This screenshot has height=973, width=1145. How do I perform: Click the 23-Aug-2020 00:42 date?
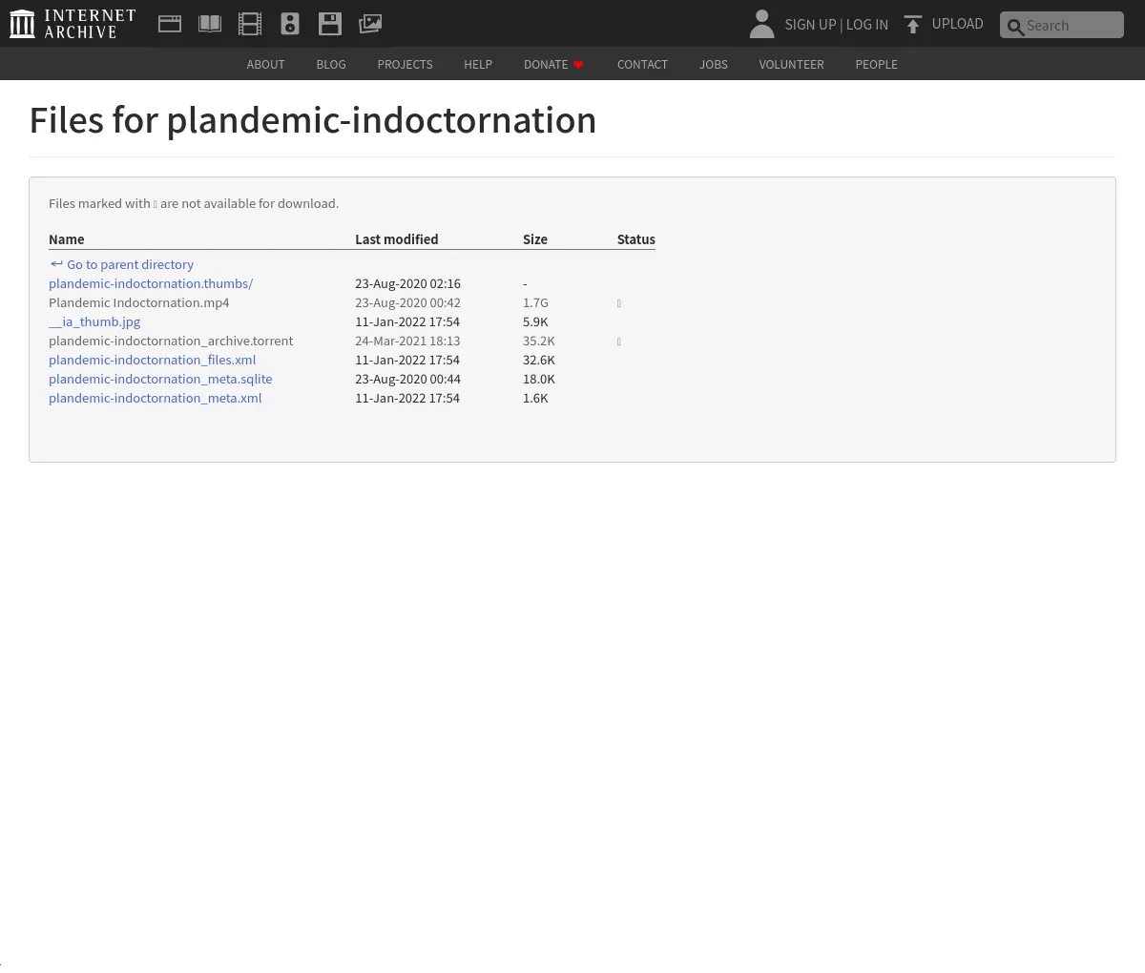pyautogui.click(x=407, y=302)
